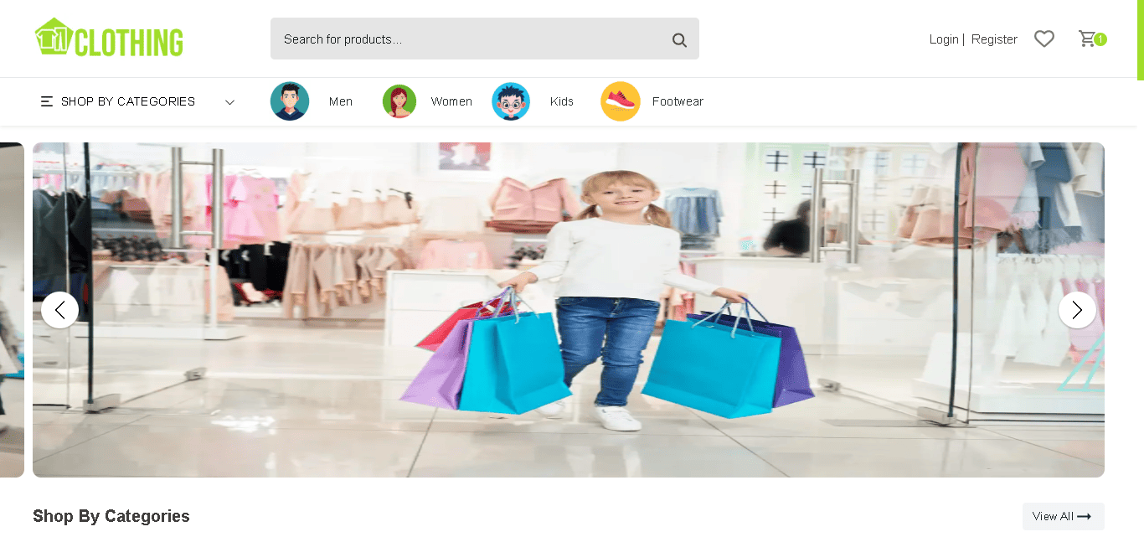
Task: Click the Login link
Action: click(x=944, y=39)
